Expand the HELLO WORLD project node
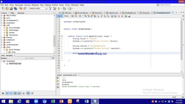Viewport: 185px width, 104px height. pos(2,16)
